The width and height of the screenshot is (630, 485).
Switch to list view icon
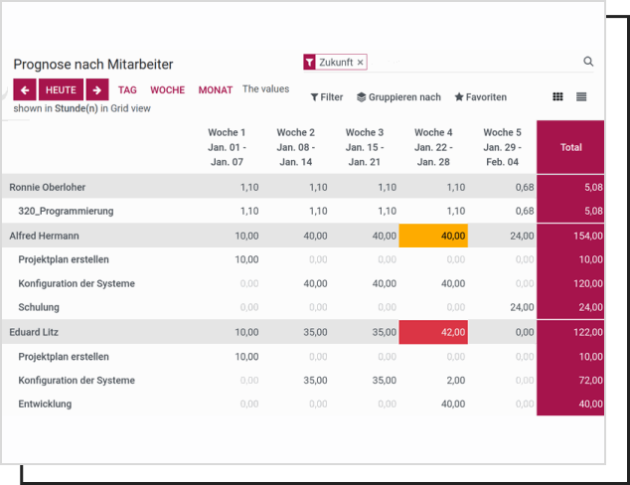click(581, 96)
